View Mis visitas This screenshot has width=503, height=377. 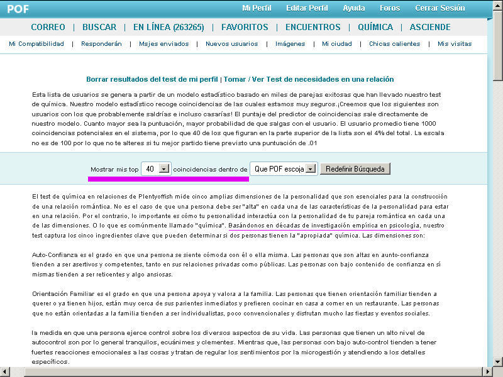coord(455,44)
